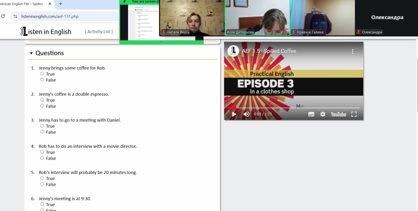Select True for question 1
This screenshot has width=418, height=211.
click(42, 74)
